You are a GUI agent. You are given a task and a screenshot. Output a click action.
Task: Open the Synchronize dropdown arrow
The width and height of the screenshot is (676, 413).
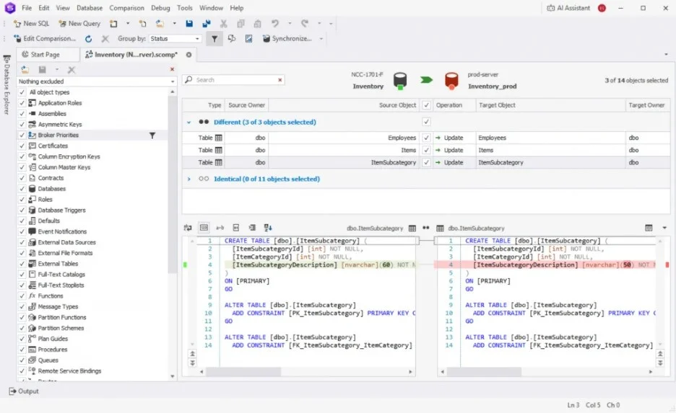tap(321, 39)
